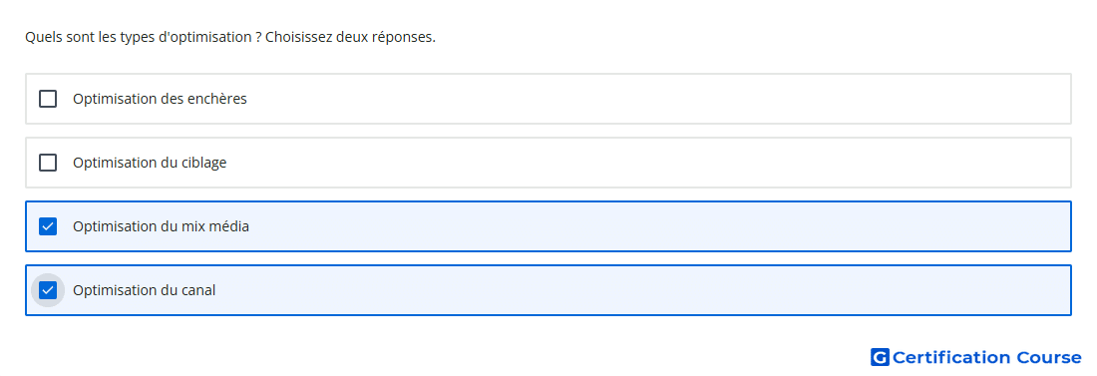Click the question text 'Quels sont les types d'optimisation'
Image resolution: width=1097 pixels, height=376 pixels.
[x=139, y=37]
